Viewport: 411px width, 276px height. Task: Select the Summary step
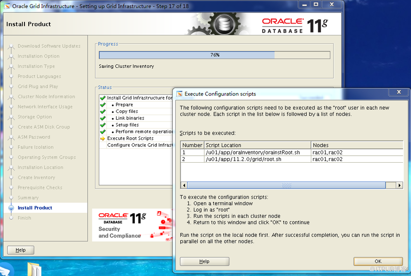coord(28,198)
